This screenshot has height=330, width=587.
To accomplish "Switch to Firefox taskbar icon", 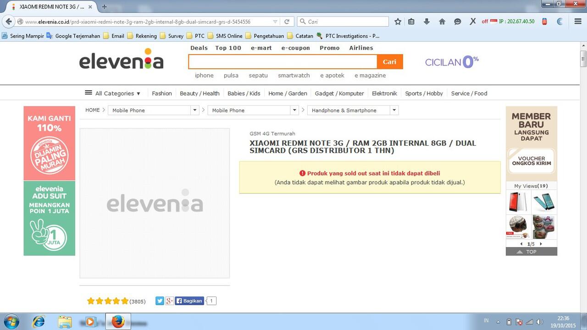I will tap(118, 322).
